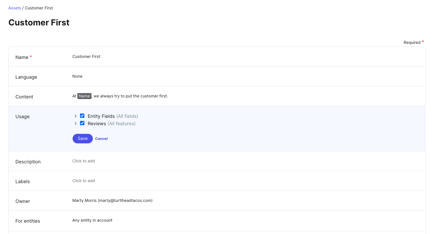Save the Usage changes
Image resolution: width=433 pixels, height=234 pixels.
click(82, 139)
